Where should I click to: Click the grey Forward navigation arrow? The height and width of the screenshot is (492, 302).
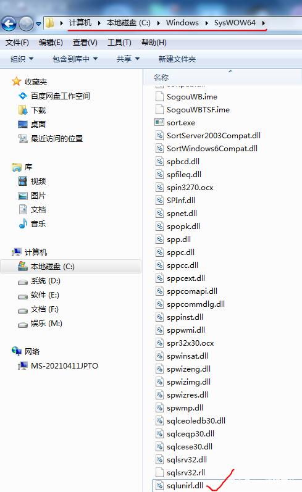coord(26,24)
